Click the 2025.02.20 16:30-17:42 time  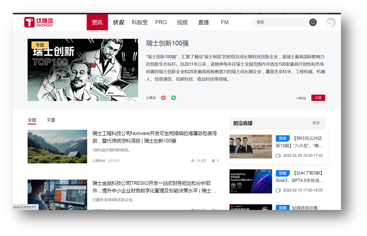(x=303, y=155)
